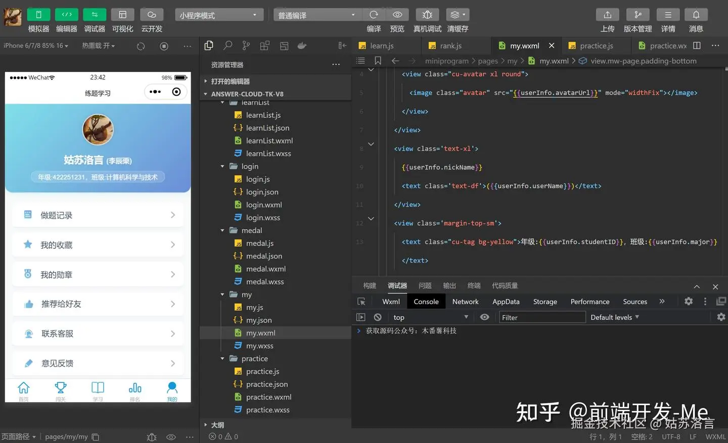Open devtools settings gear icon

click(689, 301)
